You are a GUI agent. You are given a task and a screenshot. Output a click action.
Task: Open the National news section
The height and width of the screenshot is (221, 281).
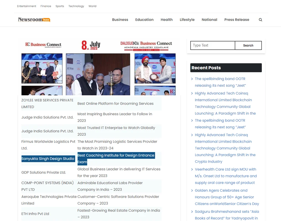pyautogui.click(x=209, y=20)
